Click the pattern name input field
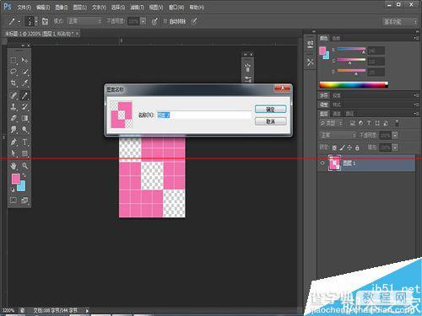Screen dimensions: 422x316 (204, 115)
